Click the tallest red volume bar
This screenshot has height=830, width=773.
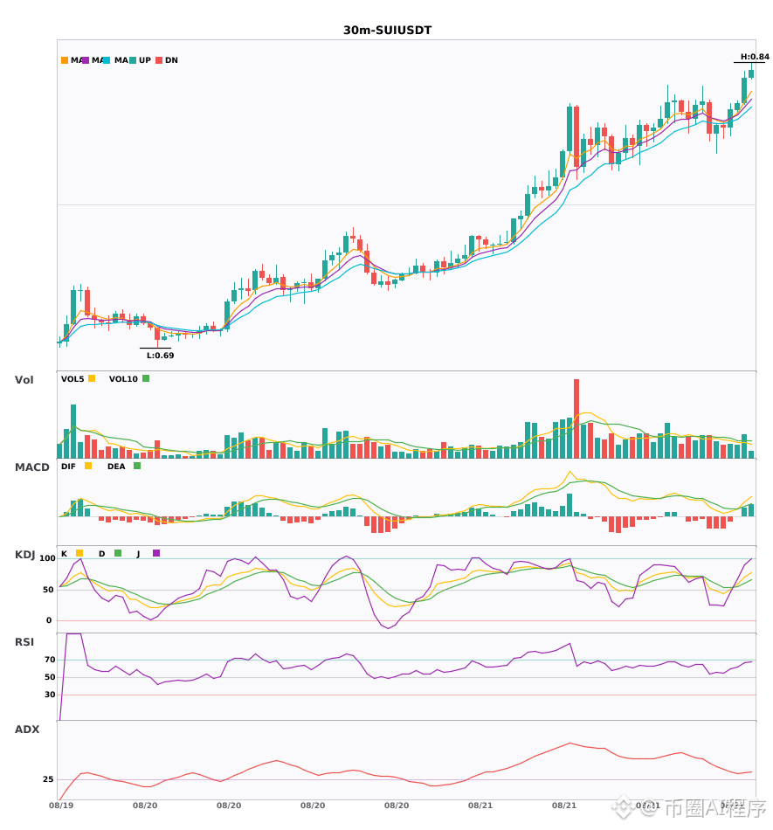point(576,418)
